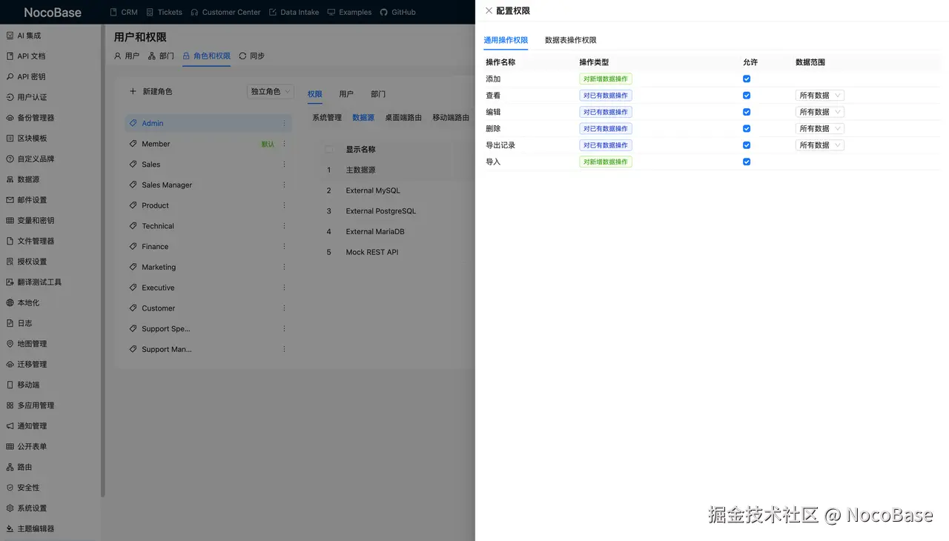Open the 备份管理器 sidebar icon
The image size is (949, 541).
10,118
